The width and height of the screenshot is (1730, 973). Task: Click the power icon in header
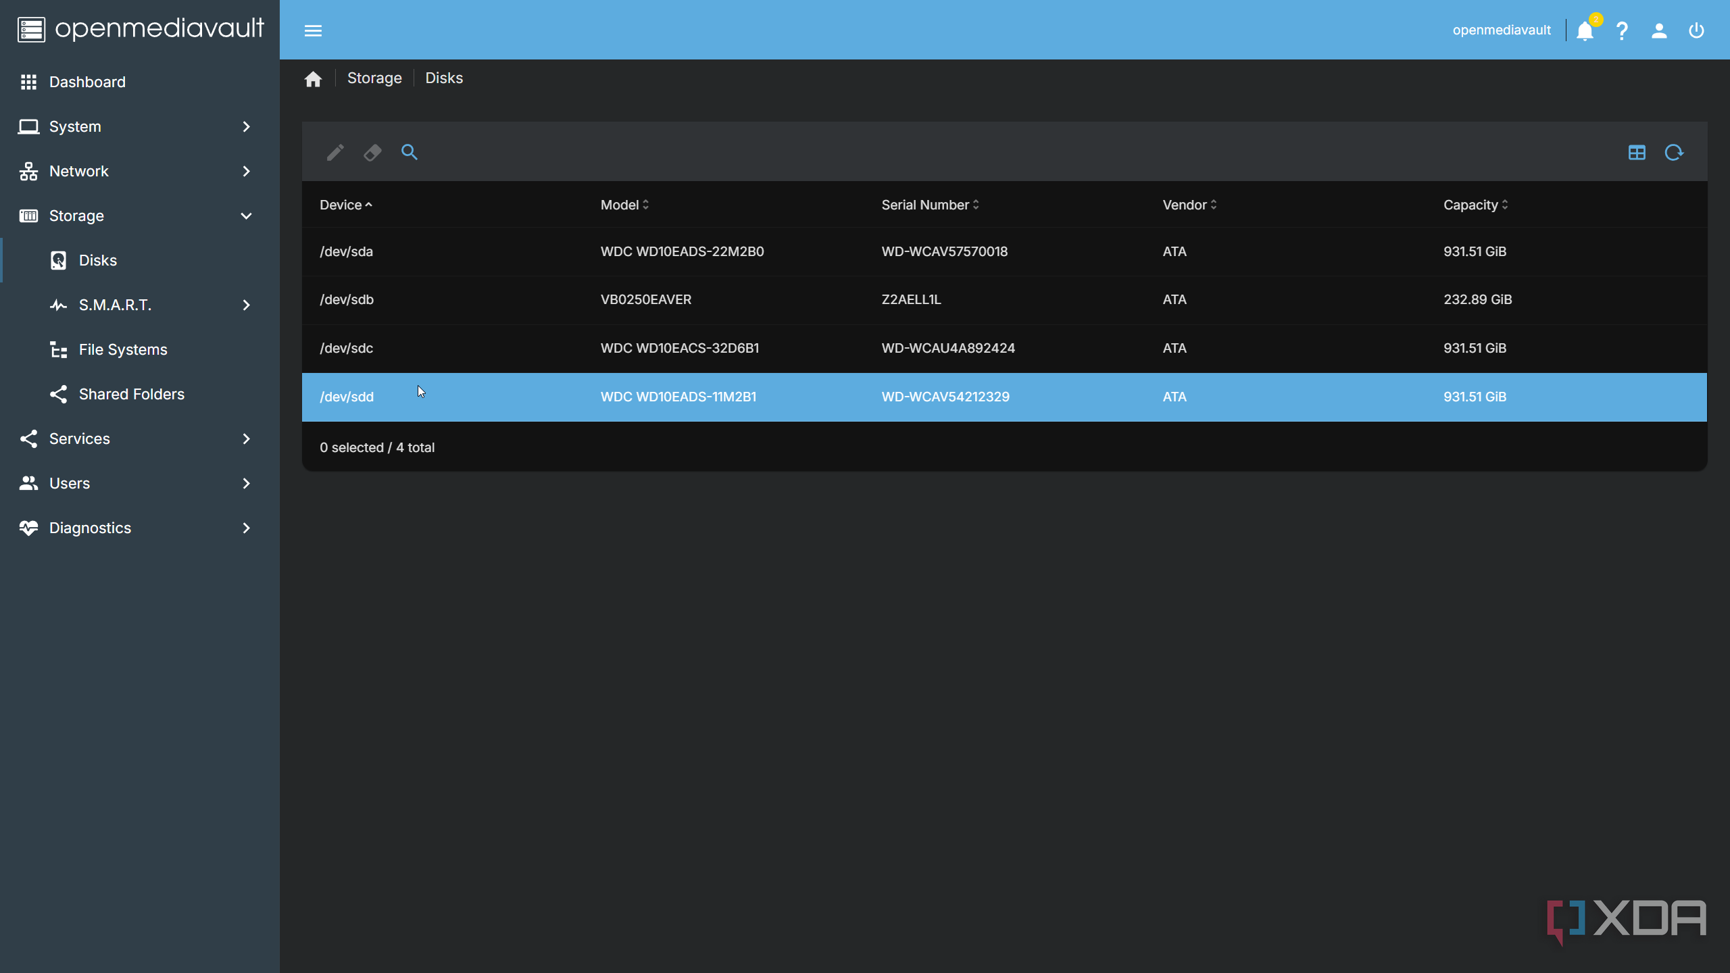click(1696, 31)
